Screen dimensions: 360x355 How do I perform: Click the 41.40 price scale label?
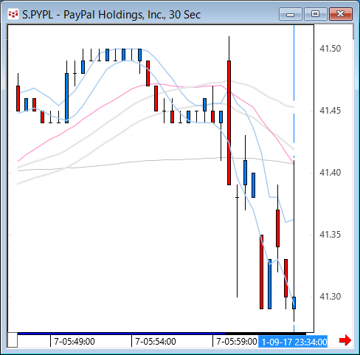(330, 173)
